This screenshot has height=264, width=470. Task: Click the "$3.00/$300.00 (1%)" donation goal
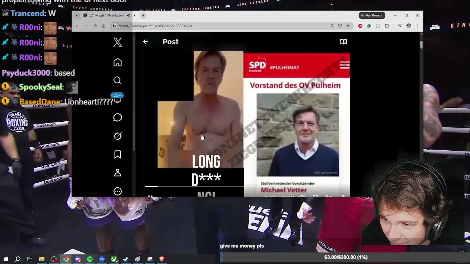click(346, 257)
